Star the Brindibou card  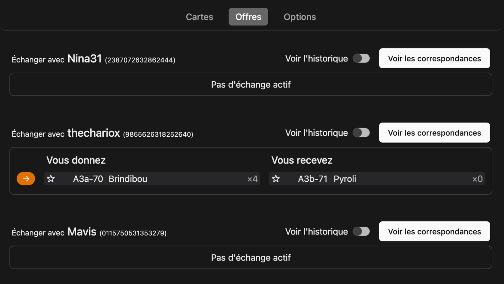(x=51, y=179)
